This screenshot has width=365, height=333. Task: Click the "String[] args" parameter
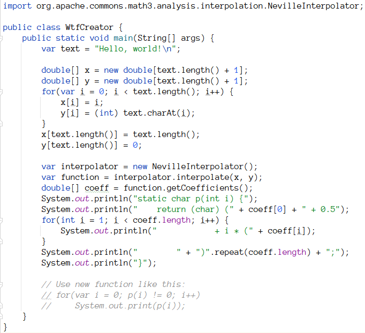[x=171, y=38]
